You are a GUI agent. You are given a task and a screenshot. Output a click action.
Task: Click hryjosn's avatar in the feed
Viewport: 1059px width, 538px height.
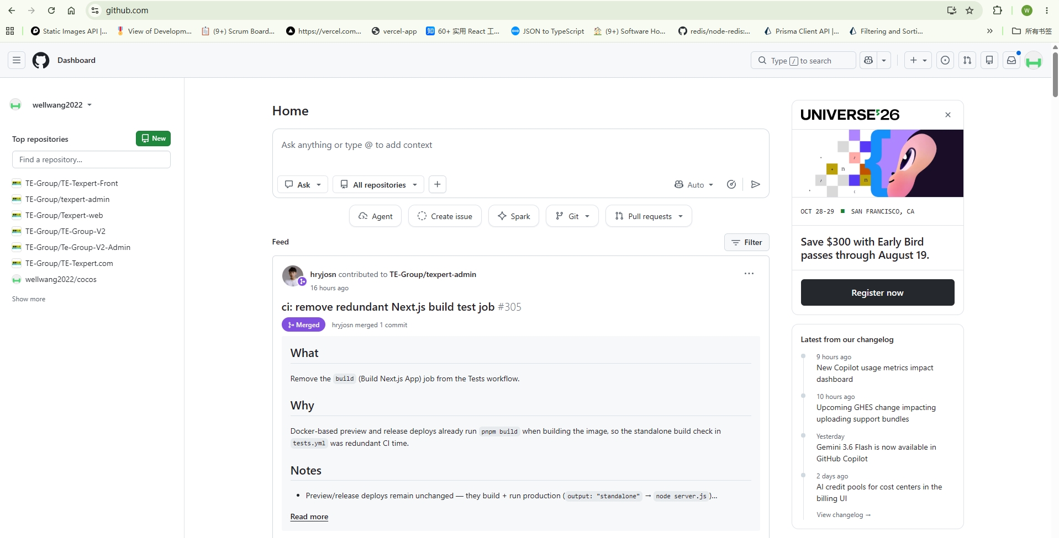point(293,276)
